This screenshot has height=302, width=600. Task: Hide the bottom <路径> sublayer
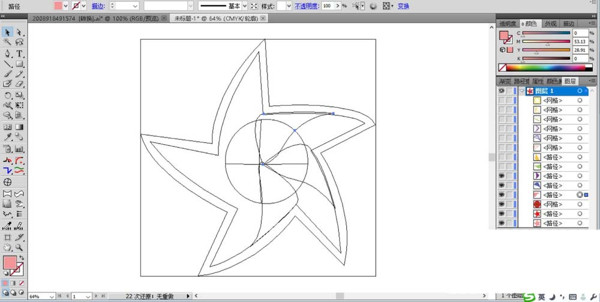(502, 223)
